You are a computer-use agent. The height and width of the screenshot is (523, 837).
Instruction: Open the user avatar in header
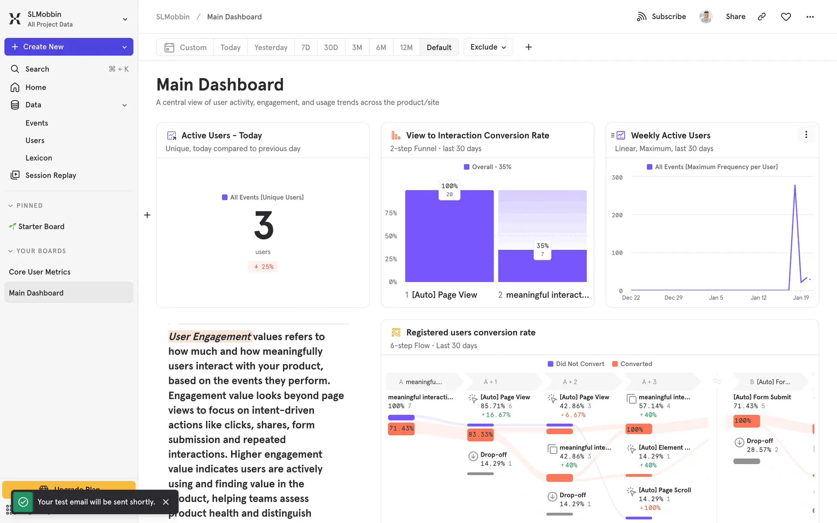coord(705,17)
